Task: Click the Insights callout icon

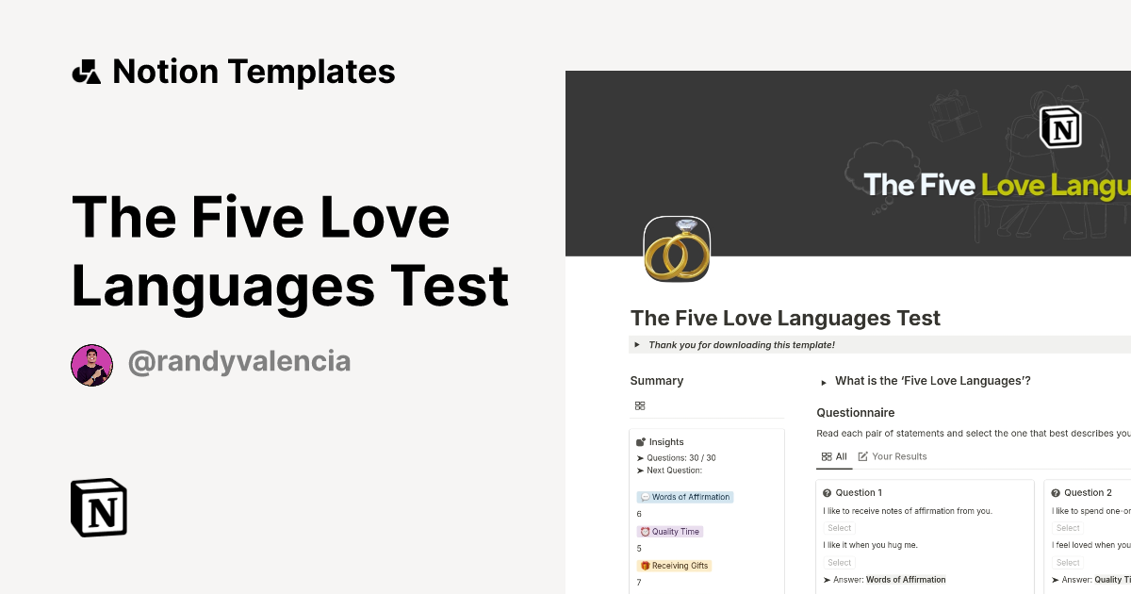Action: [644, 441]
